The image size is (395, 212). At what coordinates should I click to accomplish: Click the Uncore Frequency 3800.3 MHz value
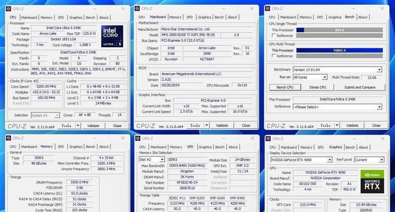106,169
